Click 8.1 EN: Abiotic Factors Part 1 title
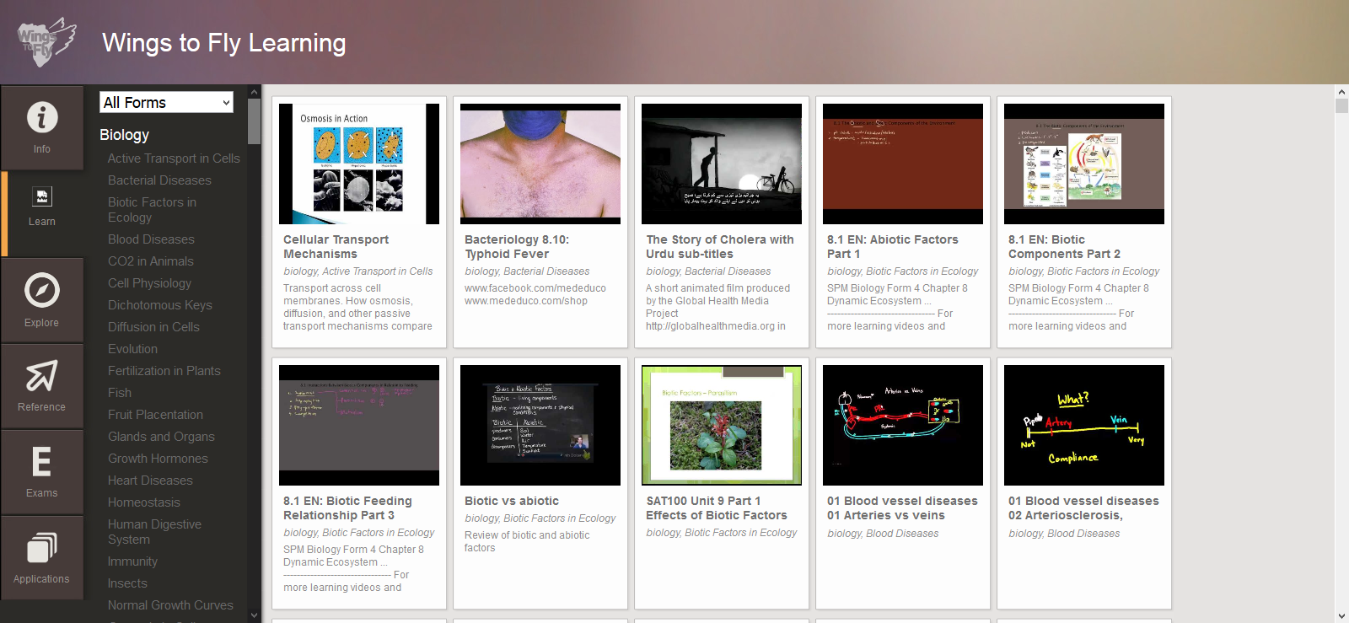Image resolution: width=1349 pixels, height=623 pixels. pyautogui.click(x=893, y=247)
